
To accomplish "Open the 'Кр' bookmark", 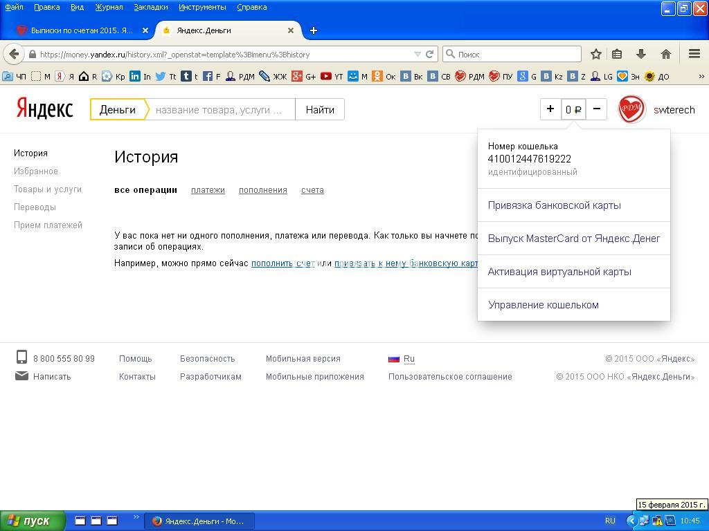I will coord(113,76).
